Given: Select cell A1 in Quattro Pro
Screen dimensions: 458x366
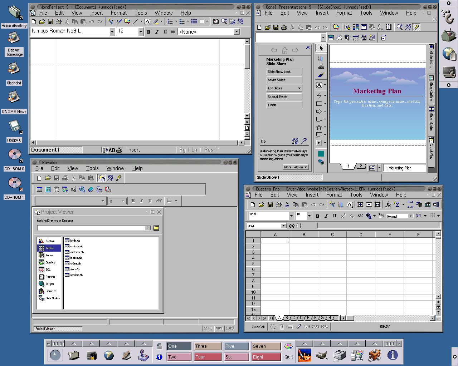Looking at the screenshot, I should point(275,241).
